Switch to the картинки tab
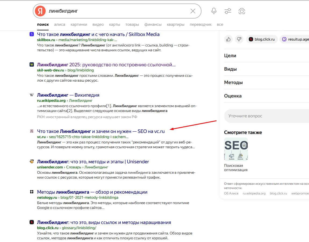Image resolution: width=309 pixels, height=242 pixels. tap(79, 25)
